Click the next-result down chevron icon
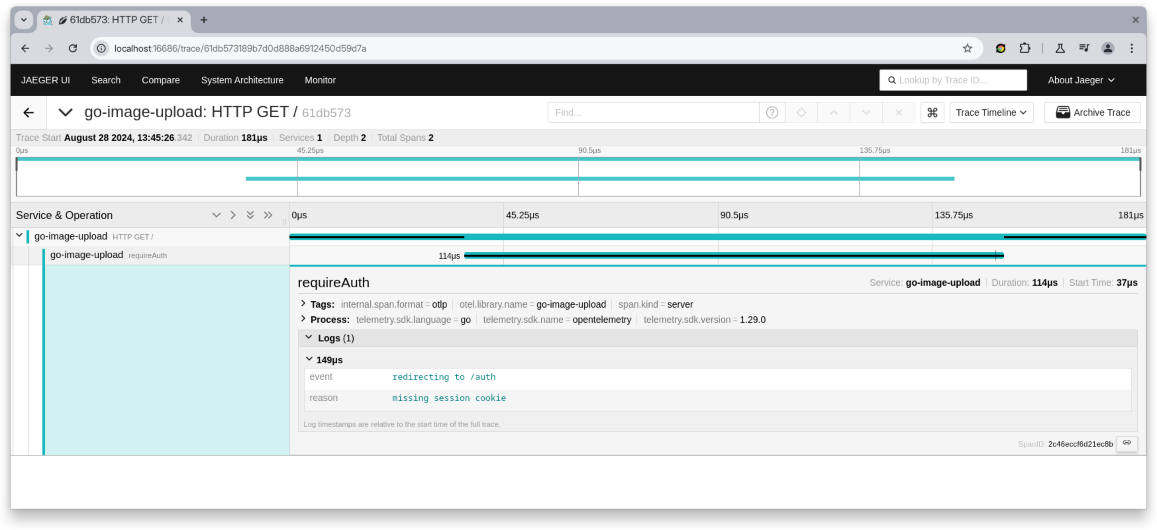The height and width of the screenshot is (530, 1157). 865,112
